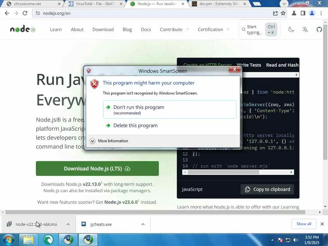328x246 pixels.
Task: Open the Edge browser taskbar icon
Action: pyautogui.click(x=48, y=240)
